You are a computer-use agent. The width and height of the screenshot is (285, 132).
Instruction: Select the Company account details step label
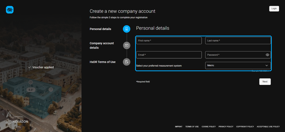coord(102,45)
